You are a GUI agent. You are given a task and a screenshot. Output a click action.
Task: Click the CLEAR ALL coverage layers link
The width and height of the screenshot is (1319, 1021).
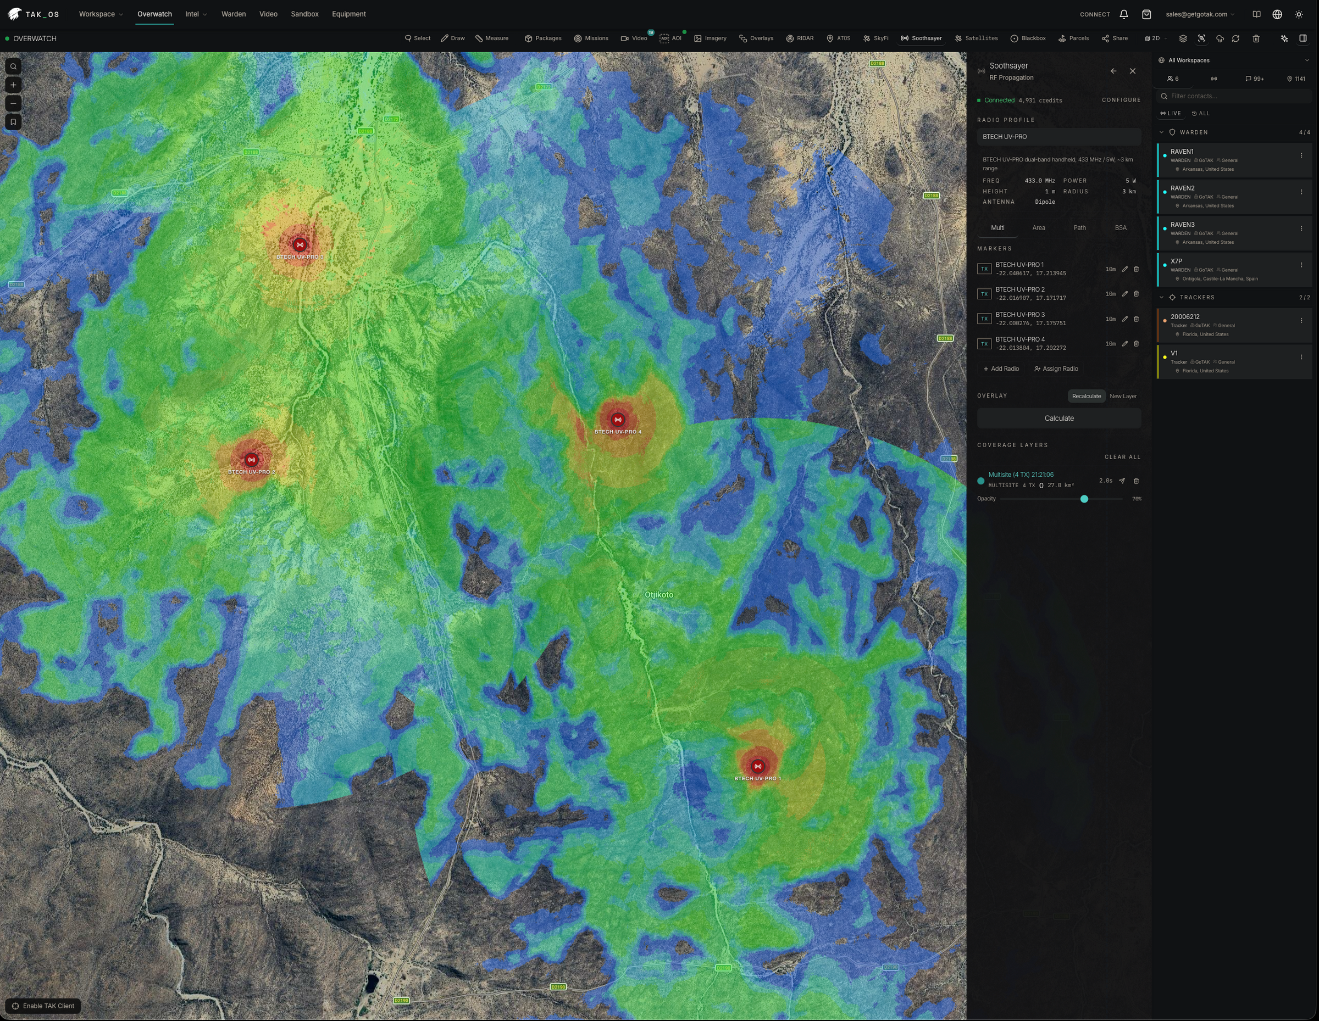[x=1122, y=458]
